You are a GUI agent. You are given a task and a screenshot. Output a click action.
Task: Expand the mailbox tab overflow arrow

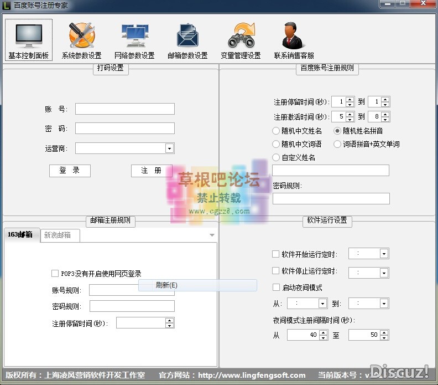coord(212,235)
